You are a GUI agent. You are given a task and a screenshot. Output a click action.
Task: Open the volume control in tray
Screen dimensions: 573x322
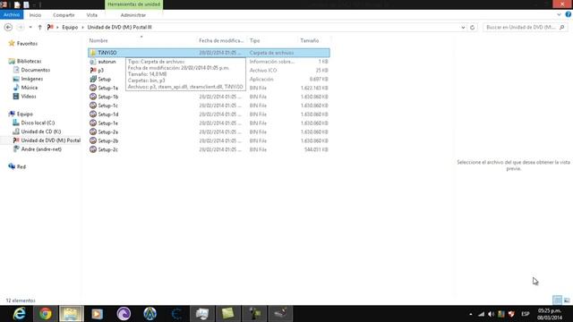point(492,314)
